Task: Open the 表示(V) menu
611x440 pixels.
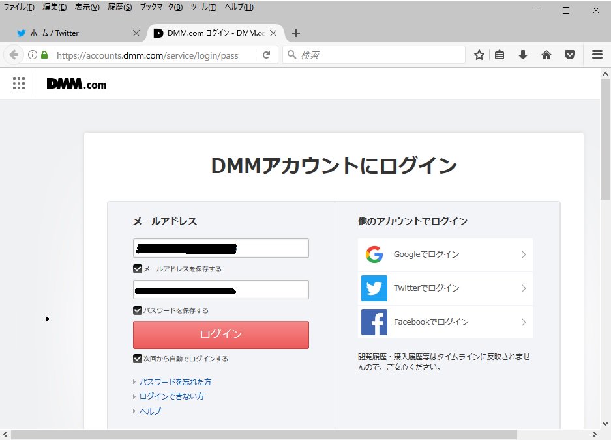Action: point(87,7)
